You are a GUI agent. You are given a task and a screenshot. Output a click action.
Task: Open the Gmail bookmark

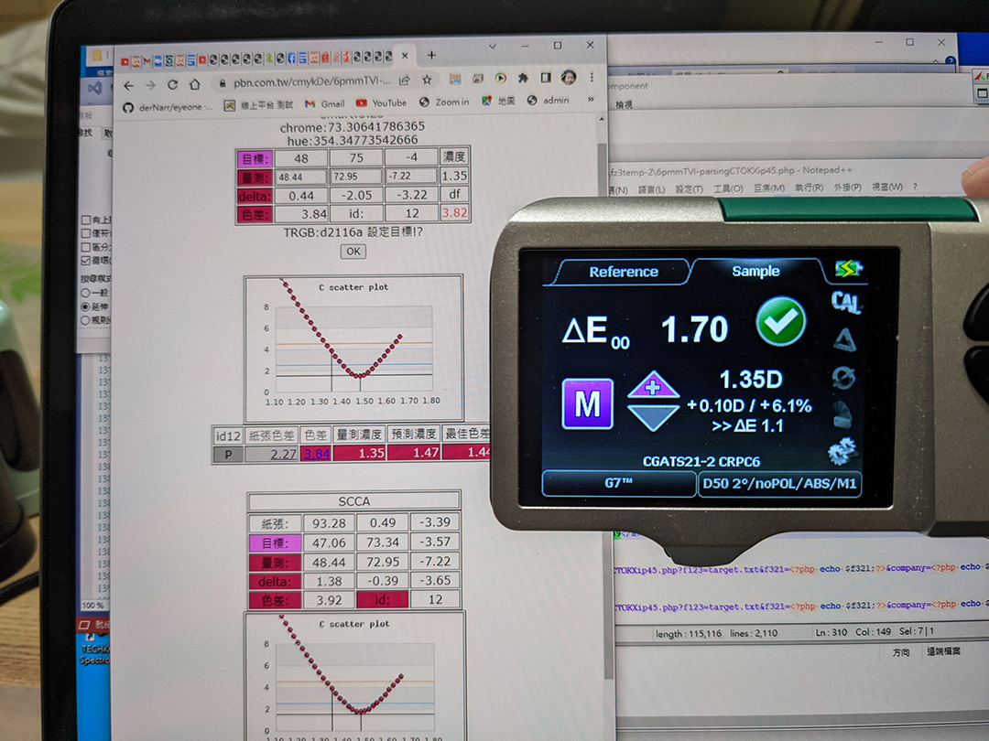pyautogui.click(x=325, y=103)
